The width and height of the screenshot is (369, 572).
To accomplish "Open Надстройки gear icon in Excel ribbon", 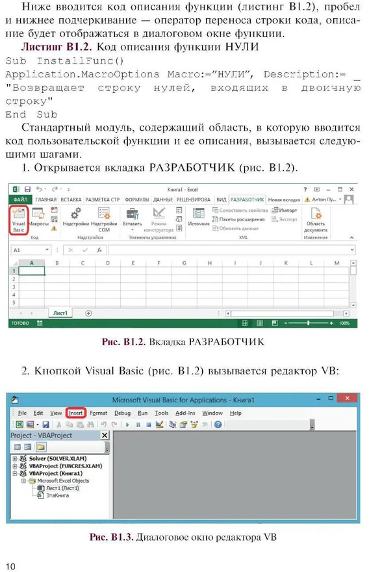I will click(x=76, y=217).
